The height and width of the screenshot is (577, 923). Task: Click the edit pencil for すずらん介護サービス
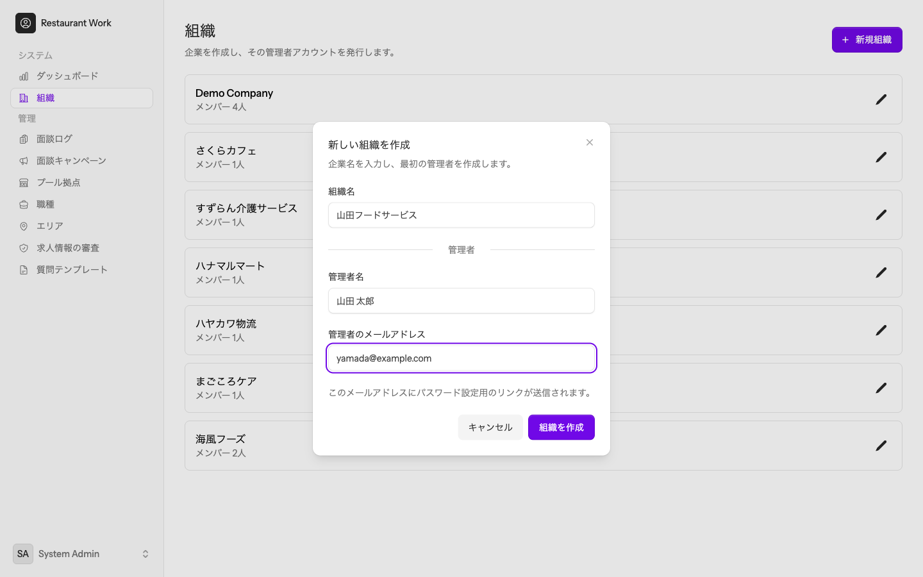pos(881,215)
